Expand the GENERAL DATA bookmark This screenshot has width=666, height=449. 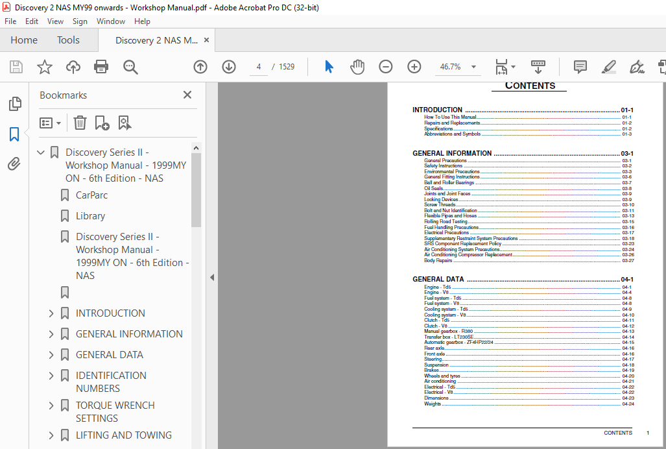51,355
